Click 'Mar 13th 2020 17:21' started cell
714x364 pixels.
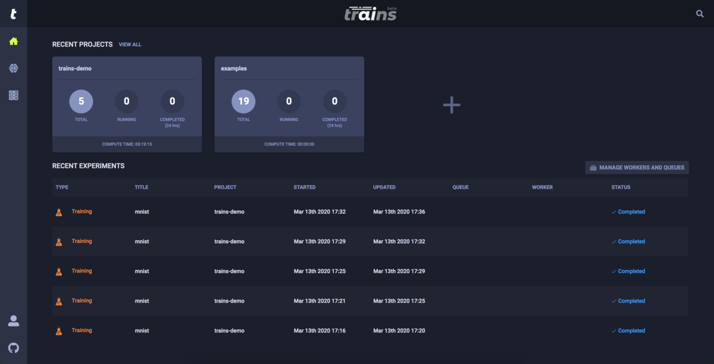(320, 301)
